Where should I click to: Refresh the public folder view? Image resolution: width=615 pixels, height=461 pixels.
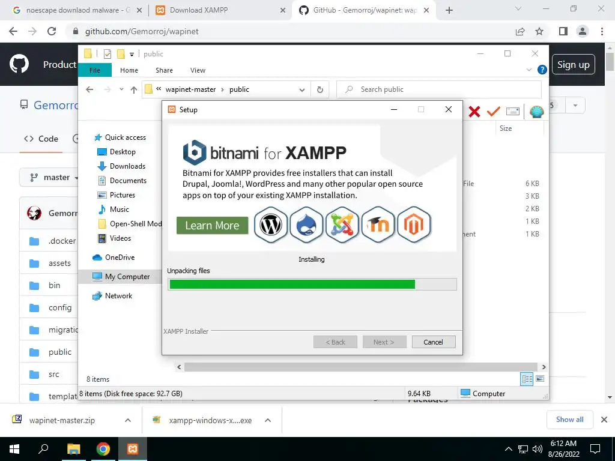pos(320,90)
